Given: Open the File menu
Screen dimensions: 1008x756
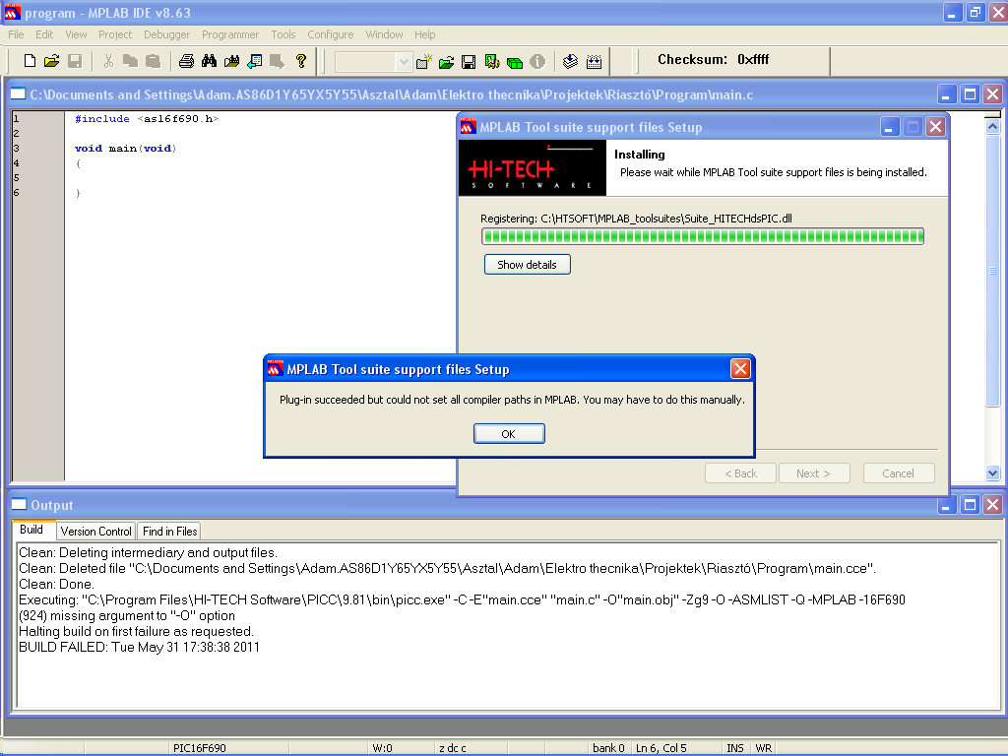Looking at the screenshot, I should pyautogui.click(x=16, y=34).
